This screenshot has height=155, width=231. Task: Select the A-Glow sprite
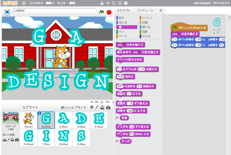pyautogui.click(x=64, y=120)
